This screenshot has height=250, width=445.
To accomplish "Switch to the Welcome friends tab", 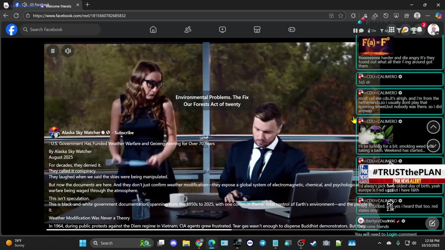I will tap(47, 5).
